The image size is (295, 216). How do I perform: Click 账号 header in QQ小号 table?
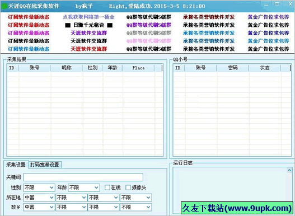point(200,68)
